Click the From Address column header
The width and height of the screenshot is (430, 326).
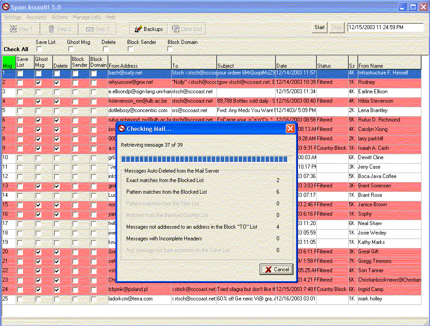pos(140,62)
